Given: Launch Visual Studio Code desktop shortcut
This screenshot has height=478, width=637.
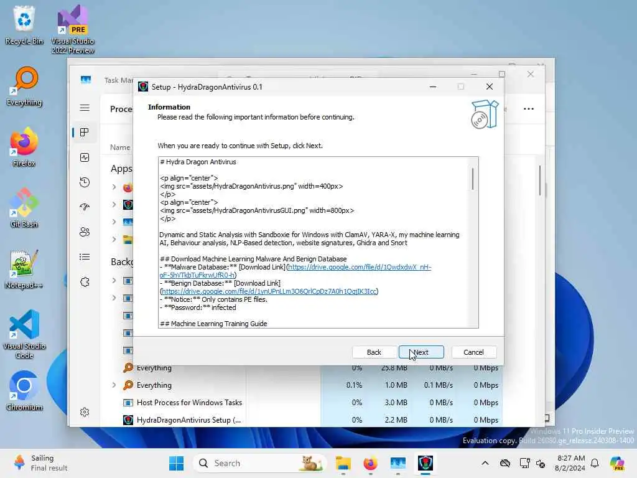Looking at the screenshot, I should click(24, 334).
